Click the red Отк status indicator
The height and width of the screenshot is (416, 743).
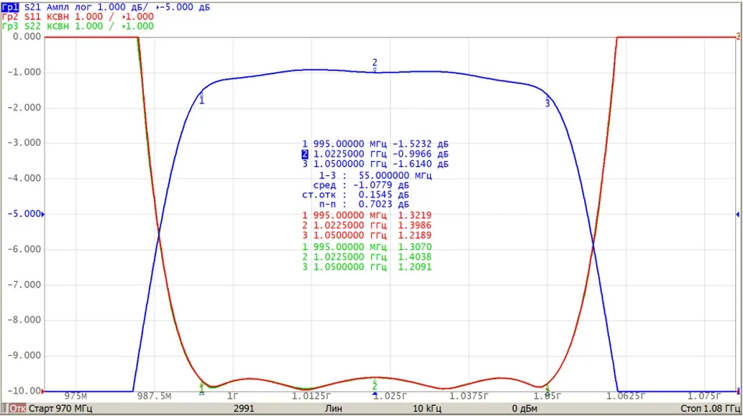point(17,408)
